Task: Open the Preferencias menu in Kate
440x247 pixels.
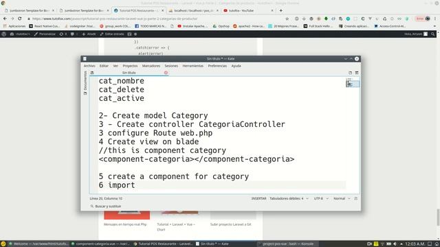Action: pos(217,66)
